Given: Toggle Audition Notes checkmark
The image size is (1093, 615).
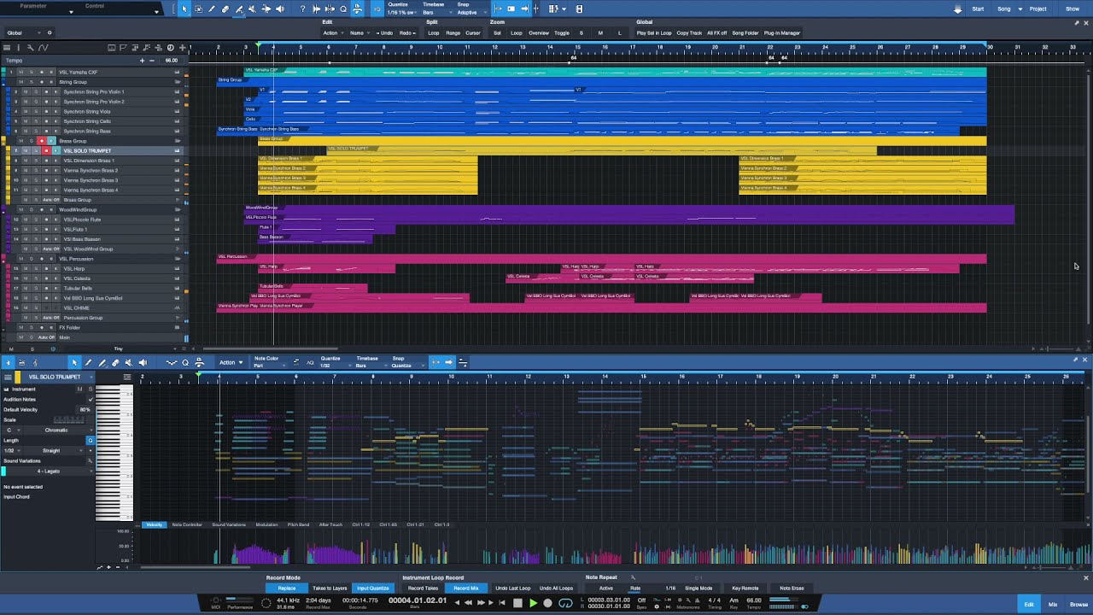Looking at the screenshot, I should coord(91,399).
